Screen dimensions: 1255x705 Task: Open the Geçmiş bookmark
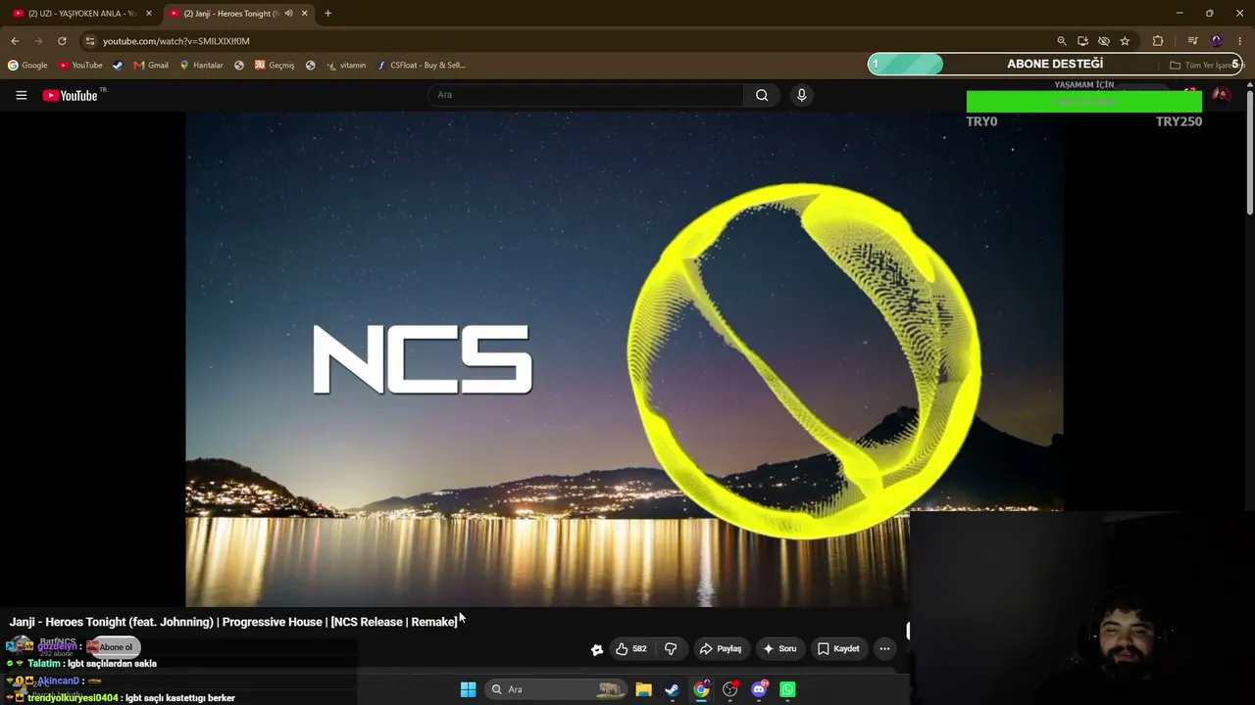275,66
